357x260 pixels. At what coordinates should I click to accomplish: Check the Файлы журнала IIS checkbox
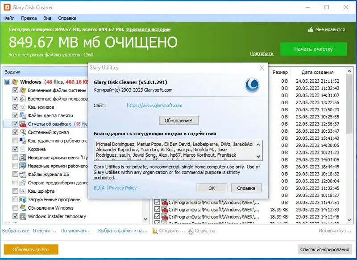click(x=15, y=174)
